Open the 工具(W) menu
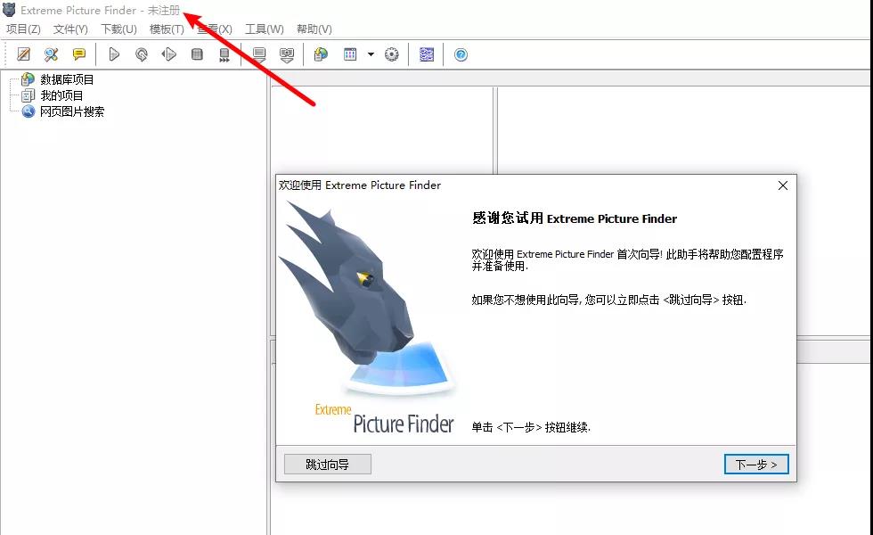Screen dimensions: 873x535 click(x=265, y=29)
